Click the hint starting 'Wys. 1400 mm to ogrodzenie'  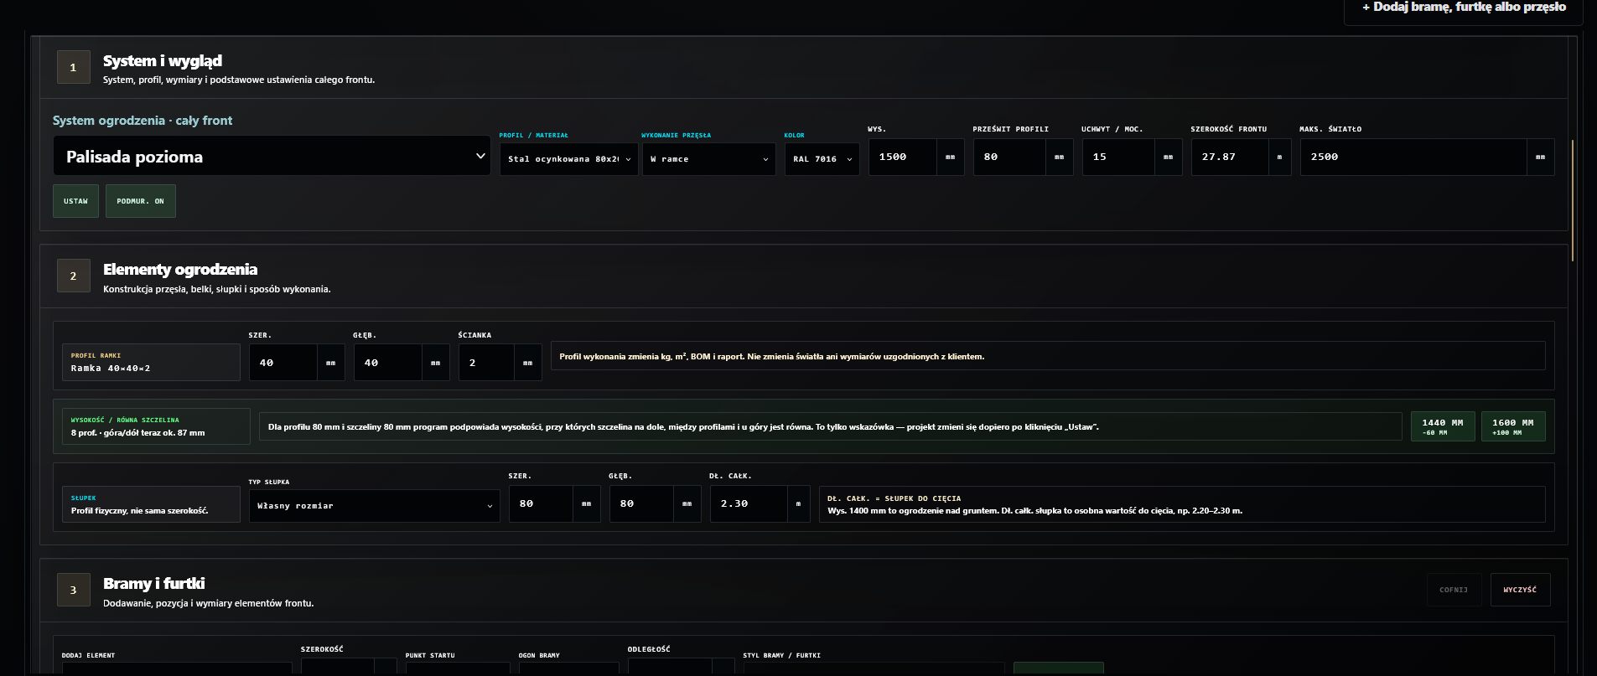click(x=1034, y=511)
